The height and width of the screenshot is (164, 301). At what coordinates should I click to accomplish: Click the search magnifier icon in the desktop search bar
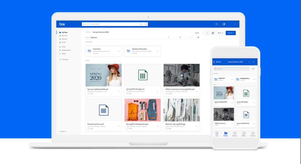point(146,24)
